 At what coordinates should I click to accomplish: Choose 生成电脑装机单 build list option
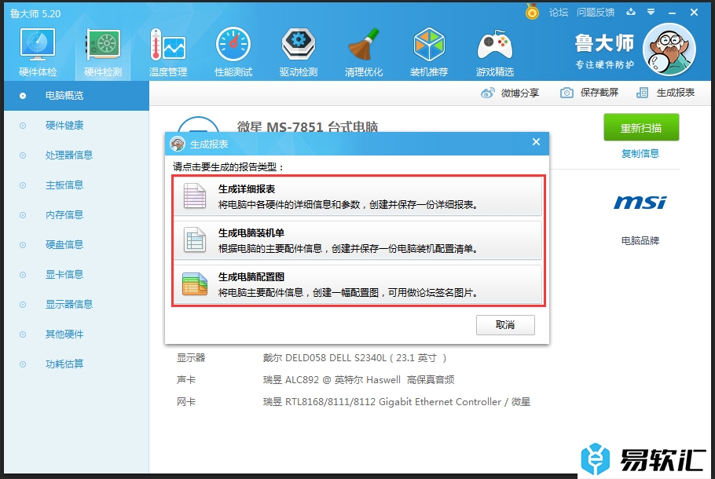pyautogui.click(x=358, y=240)
